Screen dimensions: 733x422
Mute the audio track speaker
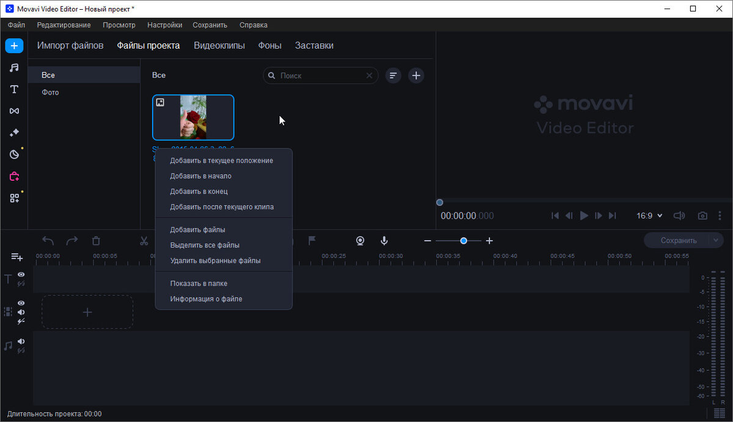click(x=21, y=341)
